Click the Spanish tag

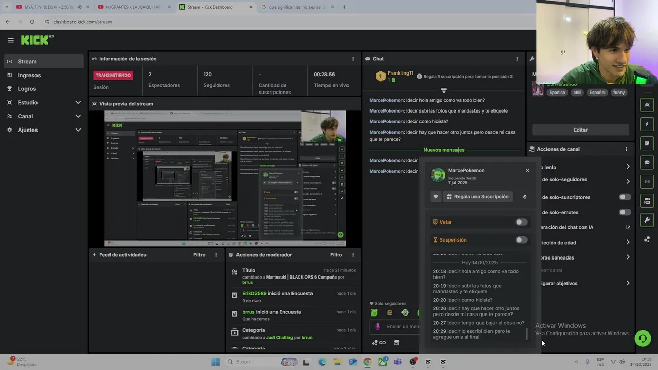pos(557,92)
